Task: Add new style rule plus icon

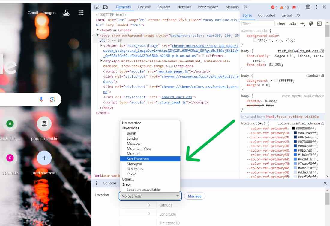Action: [x=302, y=24]
